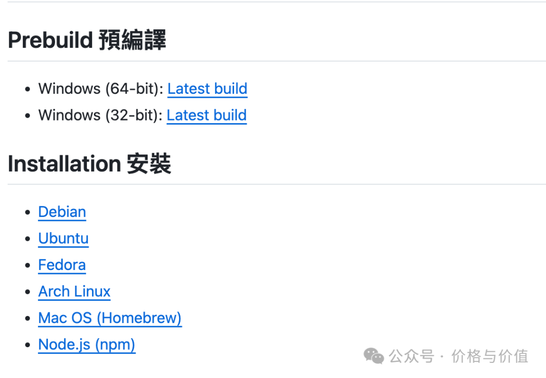Select the Node.js (npm) link
Screen dimensions: 546x378
coord(86,345)
